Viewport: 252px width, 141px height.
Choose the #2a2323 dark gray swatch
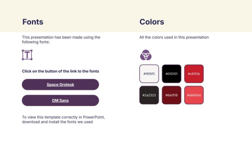coord(149,95)
